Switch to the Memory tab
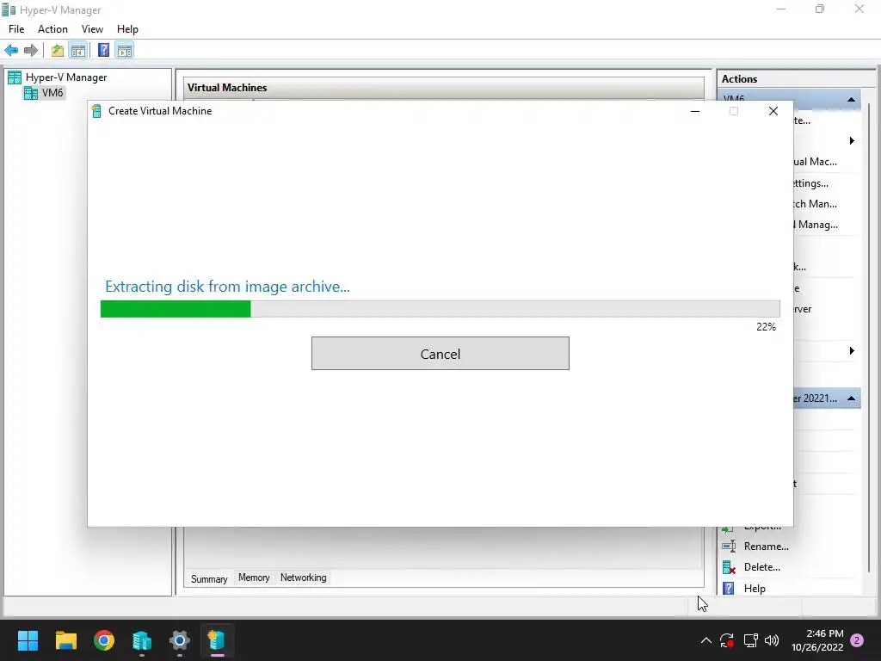This screenshot has width=881, height=661. (254, 578)
